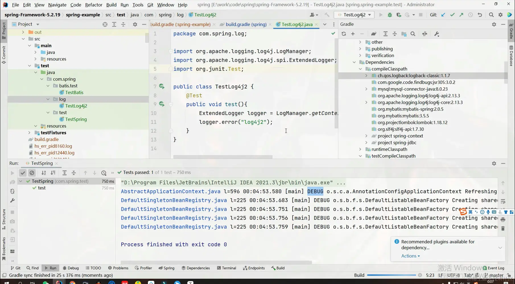Click breadcrumb spring-example
Screen dimensions: 515x284
tap(83, 15)
